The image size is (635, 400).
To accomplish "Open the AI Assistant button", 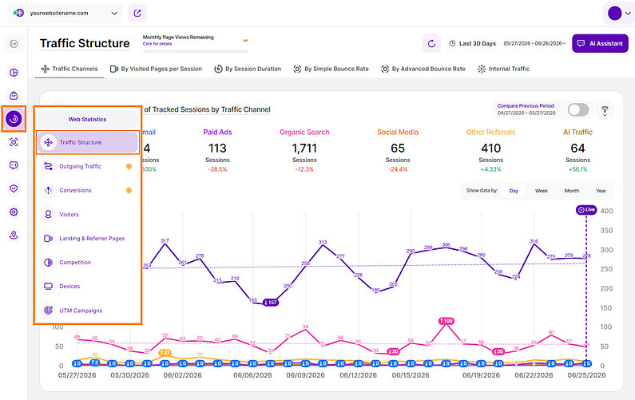I will click(x=600, y=43).
